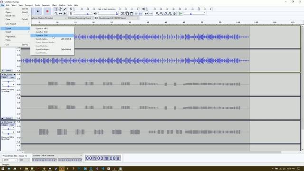This screenshot has width=304, height=171.
Task: Open the recording device dropdown
Action: coord(48,18)
